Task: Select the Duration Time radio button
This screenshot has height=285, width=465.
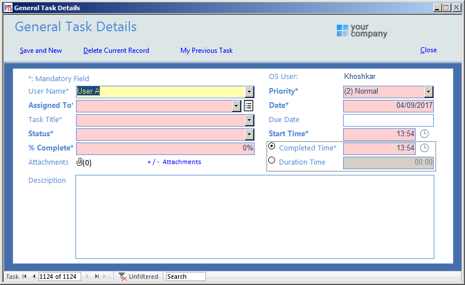Action: click(272, 161)
